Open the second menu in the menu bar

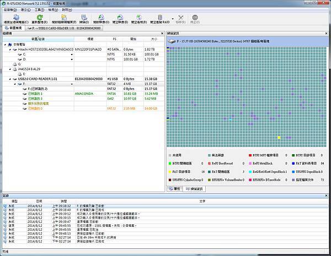coord(25,10)
